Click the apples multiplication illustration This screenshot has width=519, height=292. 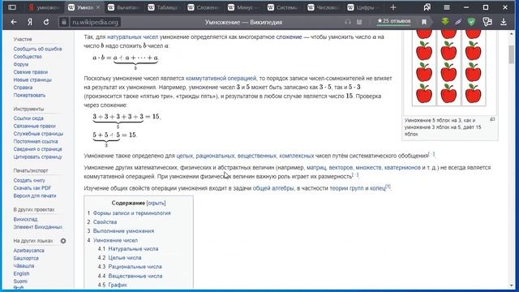[x=448, y=68]
